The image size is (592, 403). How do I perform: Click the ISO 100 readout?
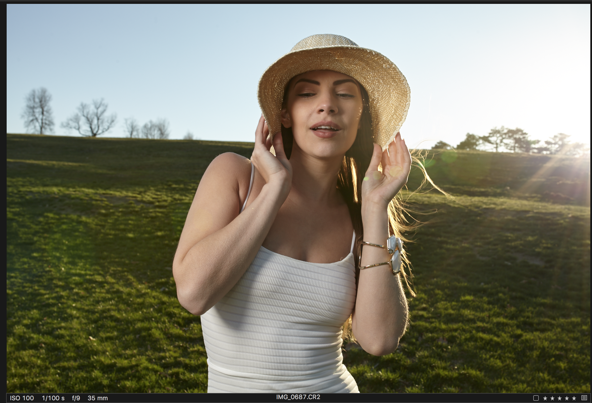22,398
